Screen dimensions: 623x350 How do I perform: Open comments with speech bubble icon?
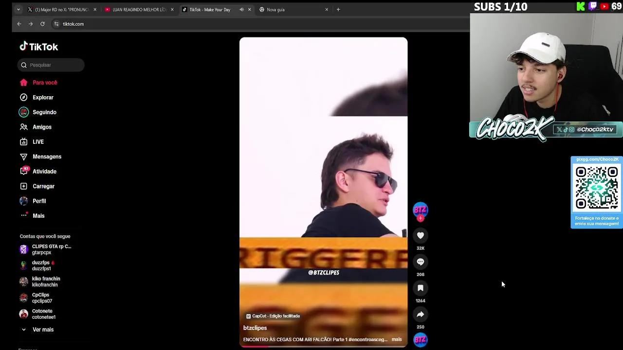click(421, 262)
